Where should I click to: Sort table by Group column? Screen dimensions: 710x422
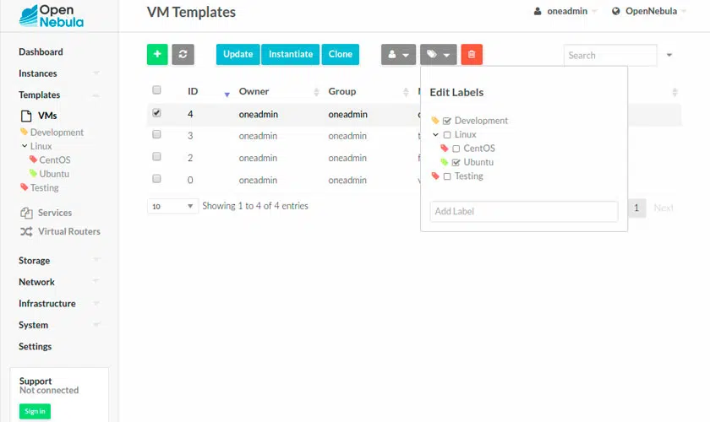[x=341, y=91]
